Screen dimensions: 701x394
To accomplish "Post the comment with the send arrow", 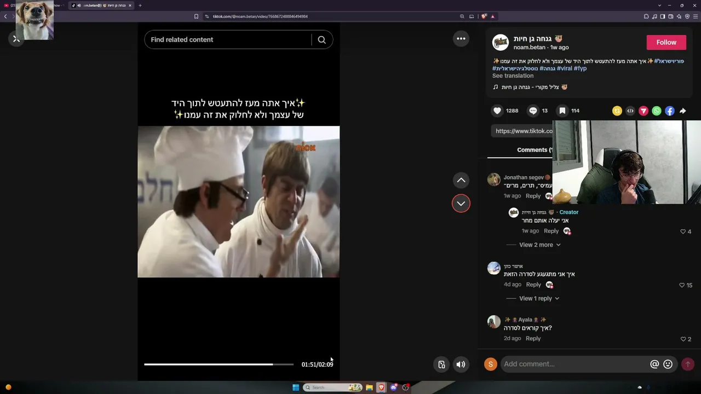I will 688,364.
